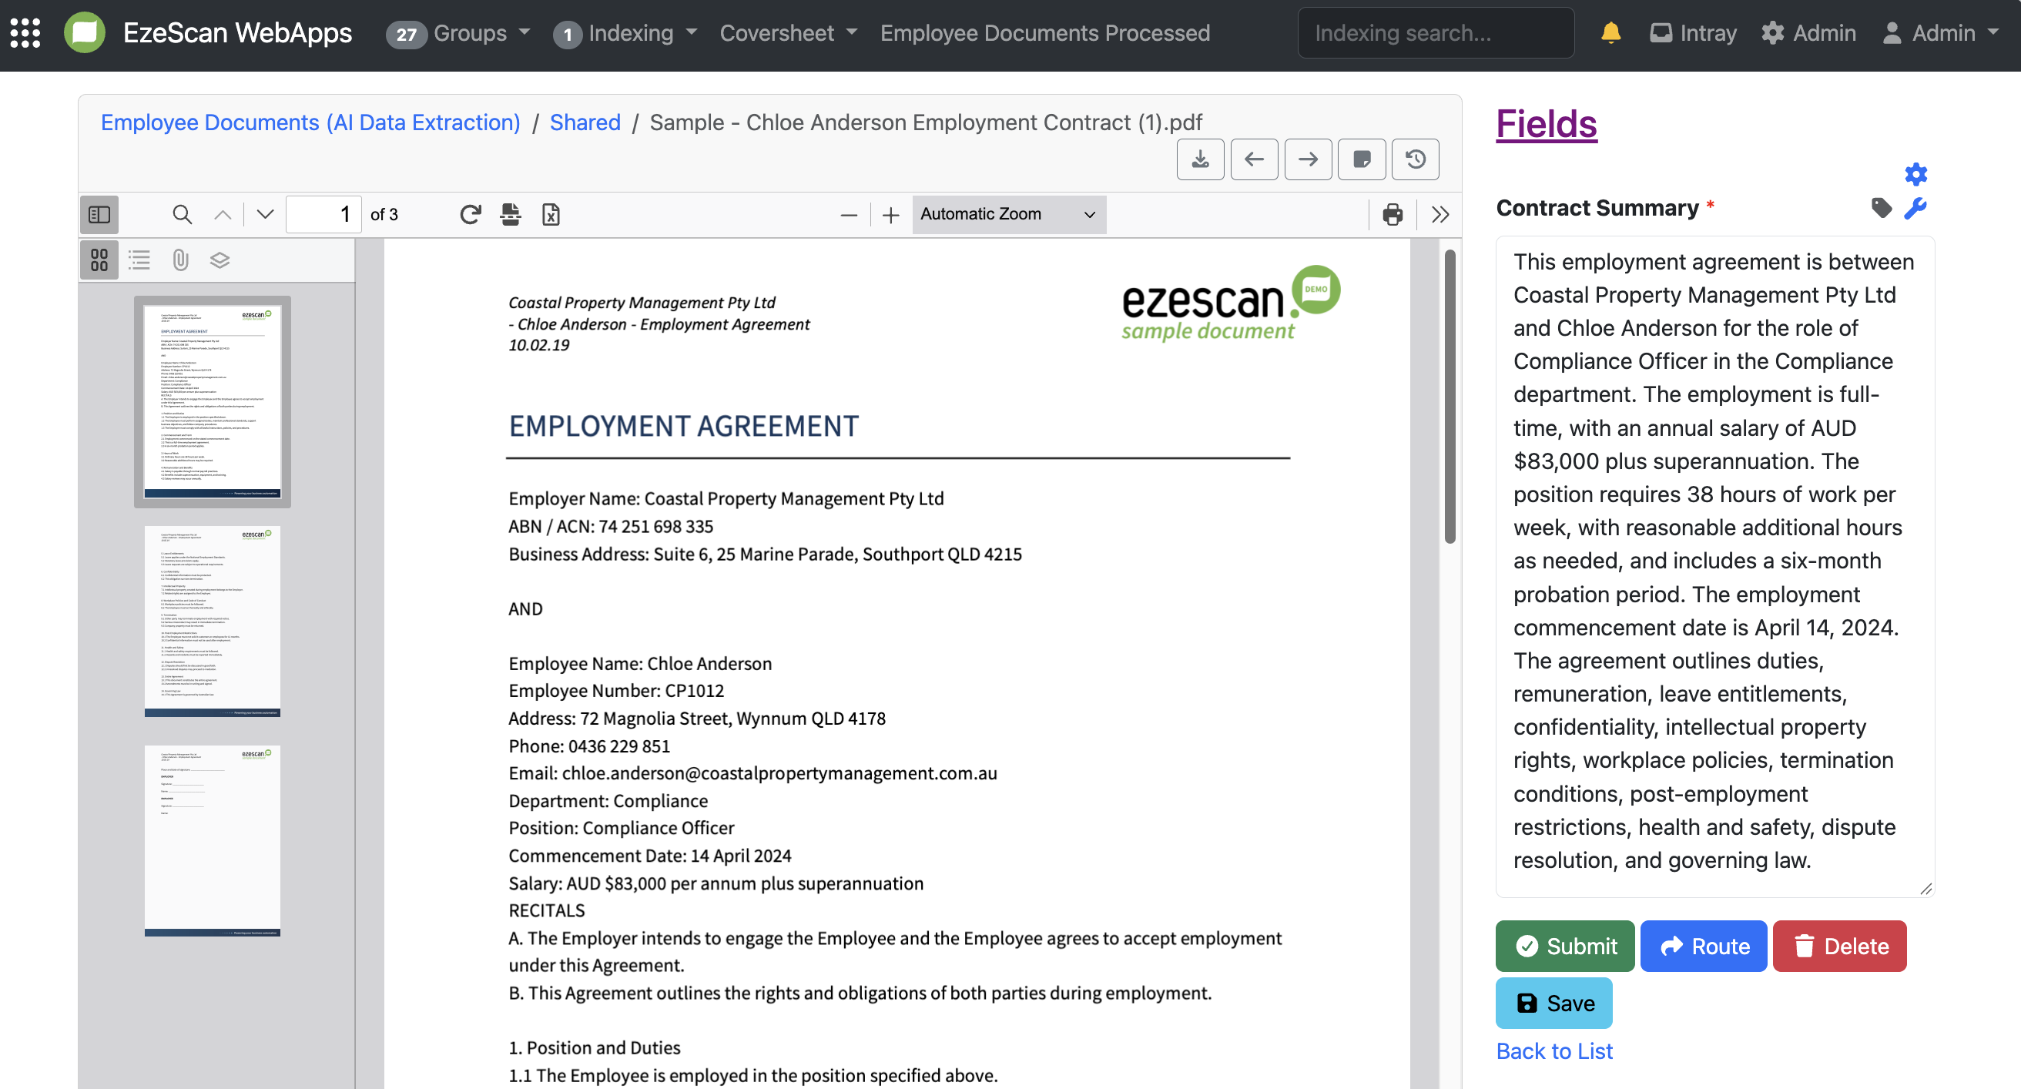The height and width of the screenshot is (1089, 2021).
Task: Open the PDF tools double-chevron menu
Action: 1440,214
